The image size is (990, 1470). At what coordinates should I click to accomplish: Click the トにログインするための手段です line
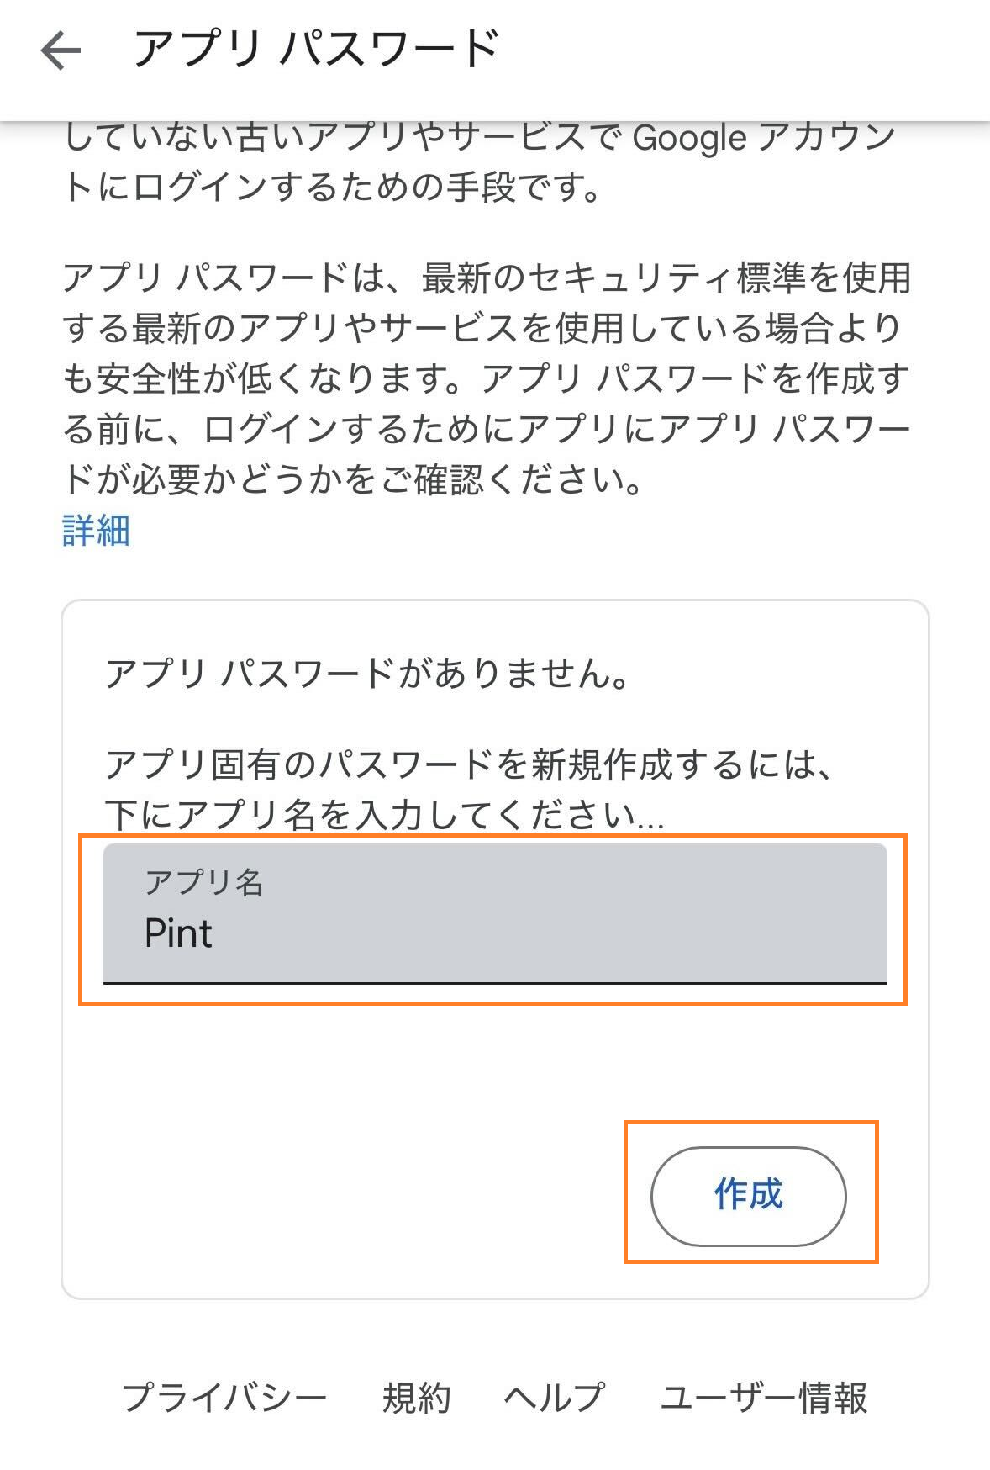(332, 187)
